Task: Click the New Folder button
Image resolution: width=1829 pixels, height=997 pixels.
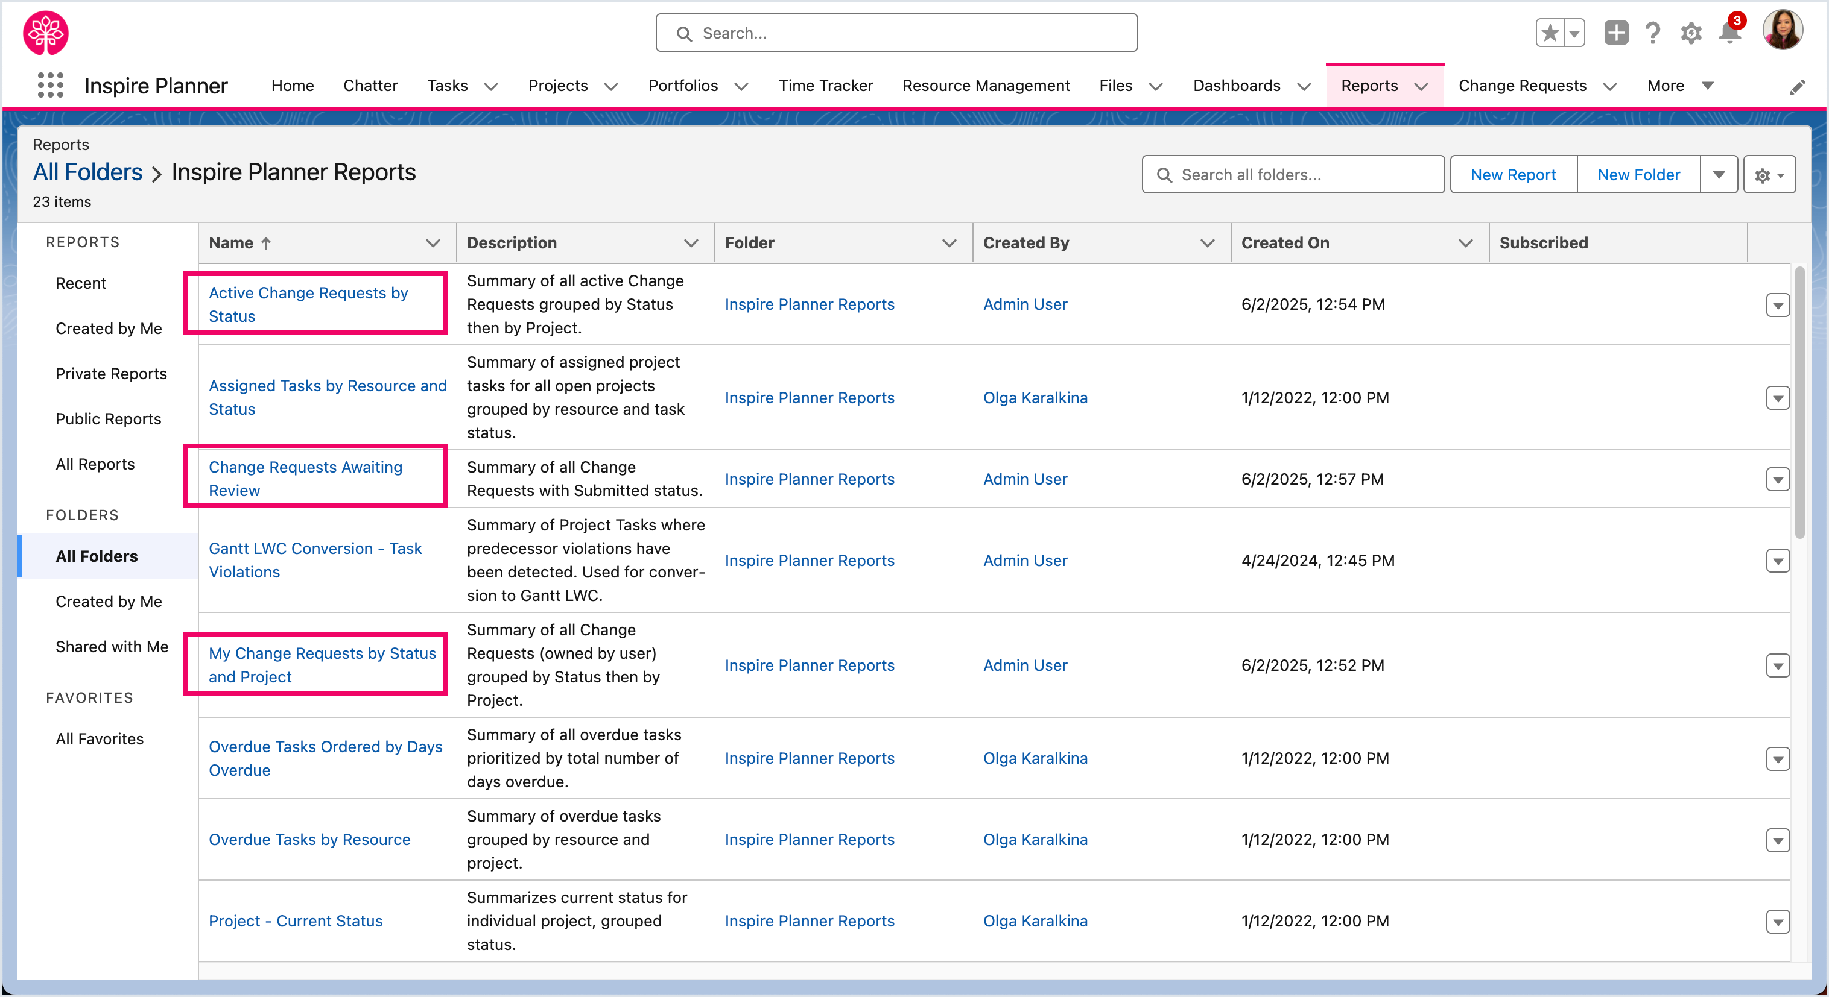Action: point(1639,175)
